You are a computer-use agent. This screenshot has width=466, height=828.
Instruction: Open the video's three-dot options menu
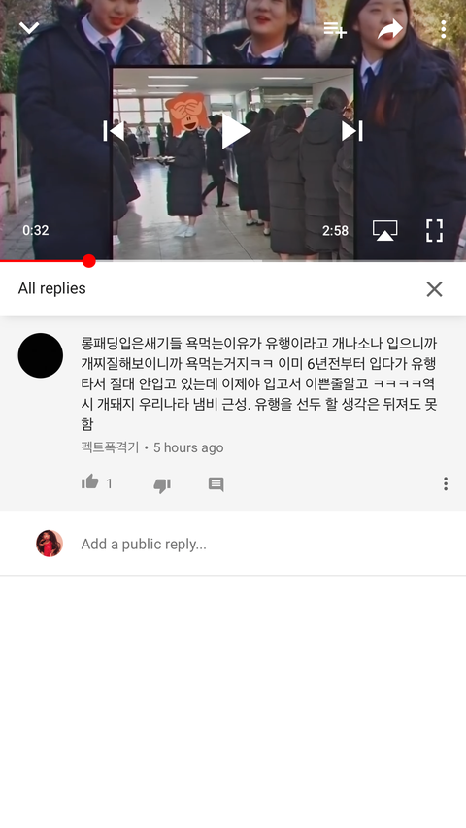443,29
